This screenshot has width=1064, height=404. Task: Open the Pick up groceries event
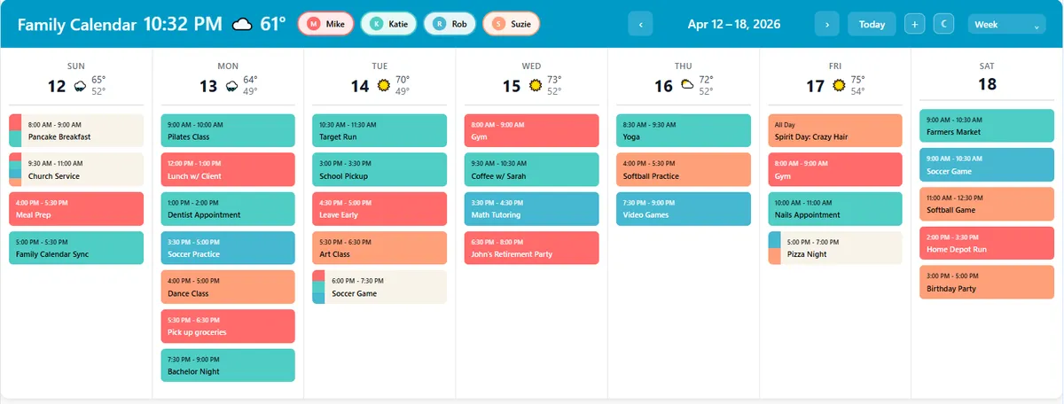pos(228,325)
